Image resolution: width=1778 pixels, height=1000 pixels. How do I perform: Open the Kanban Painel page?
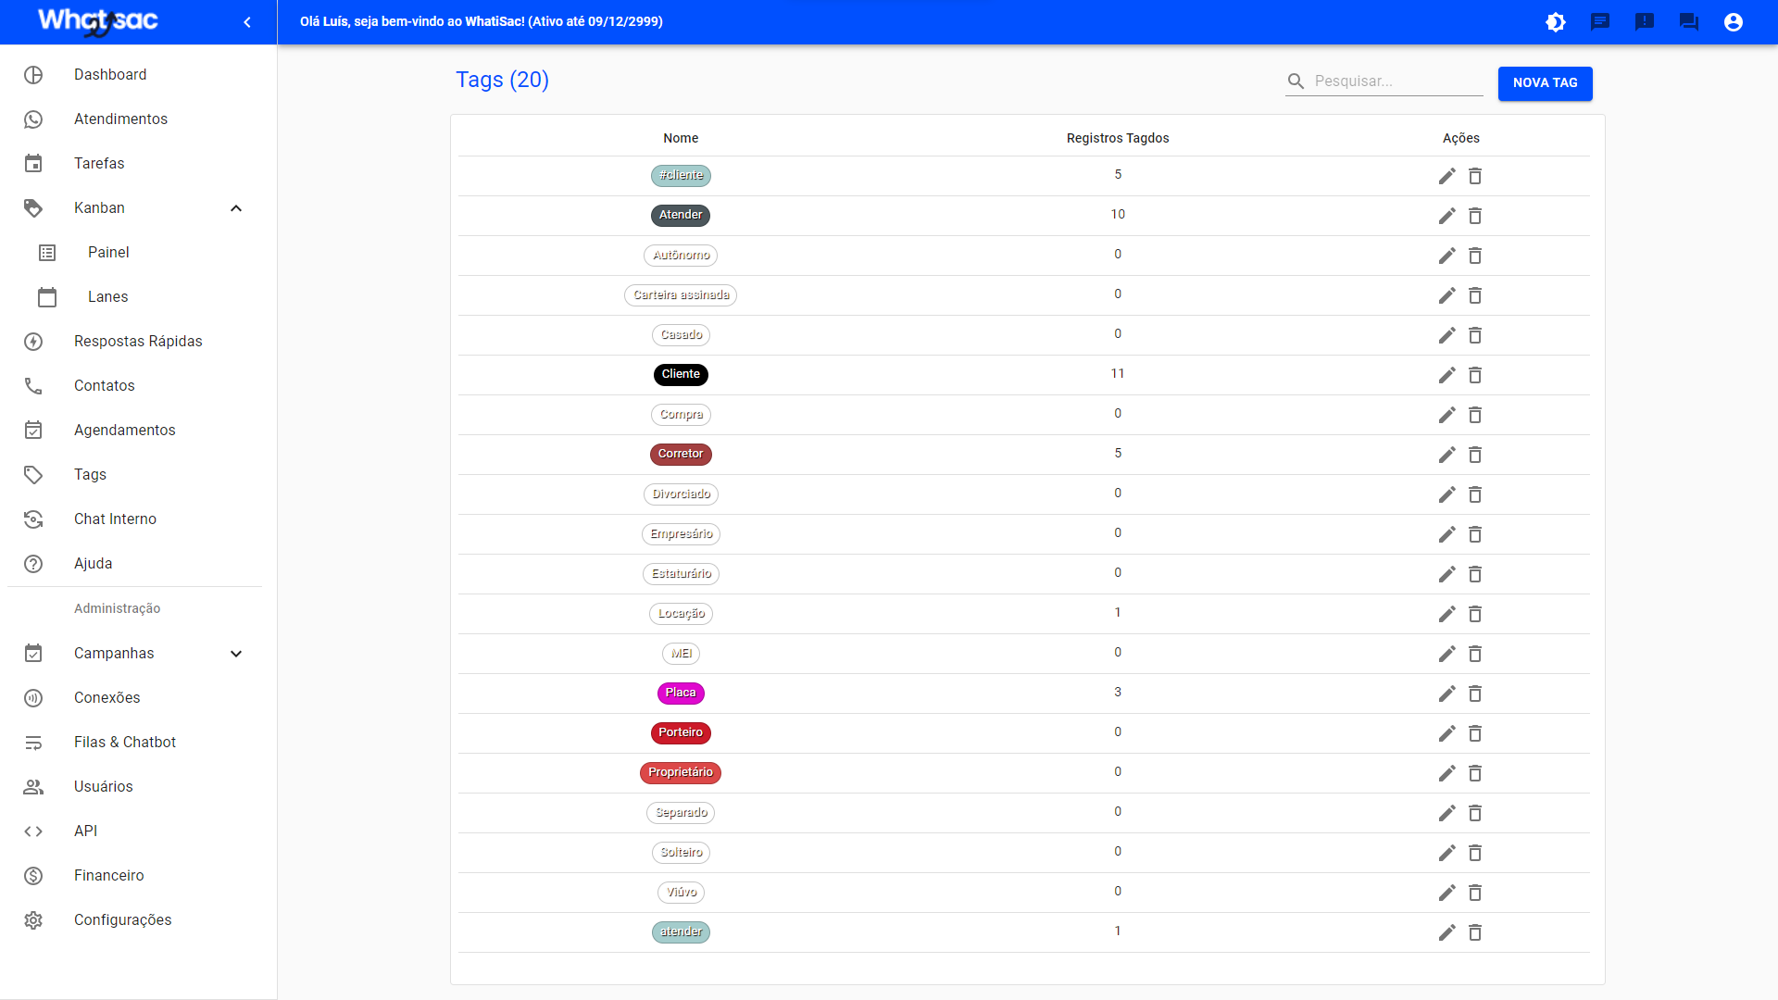tap(139, 253)
